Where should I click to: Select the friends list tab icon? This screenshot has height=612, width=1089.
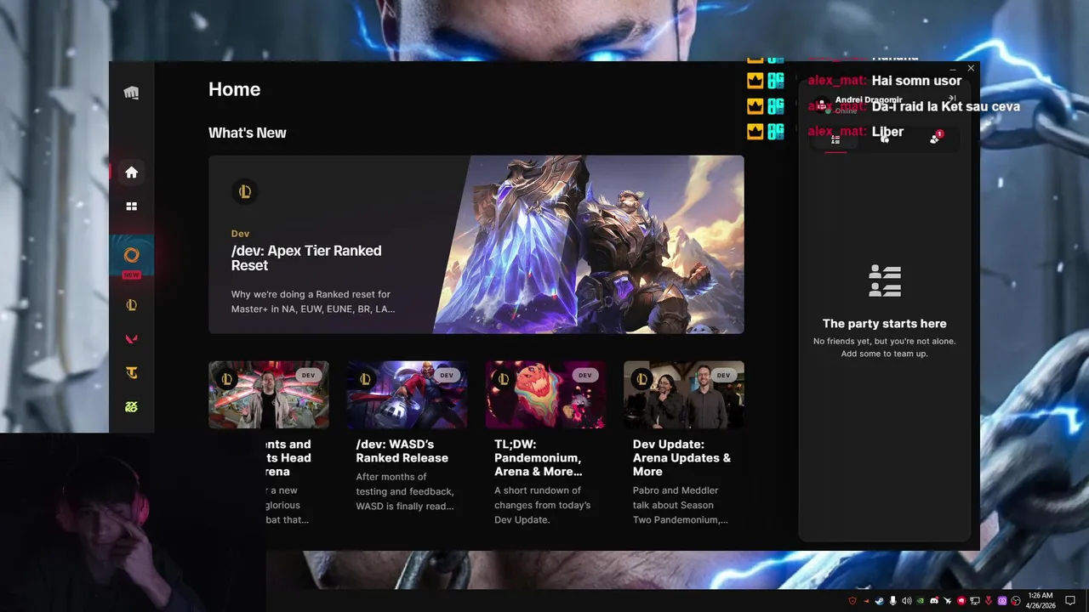(x=835, y=139)
